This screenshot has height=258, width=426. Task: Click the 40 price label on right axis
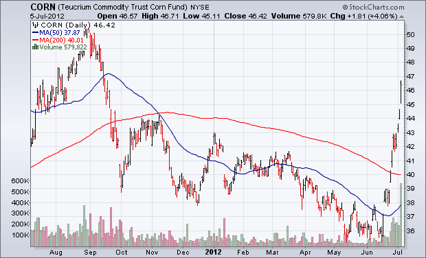(410, 175)
